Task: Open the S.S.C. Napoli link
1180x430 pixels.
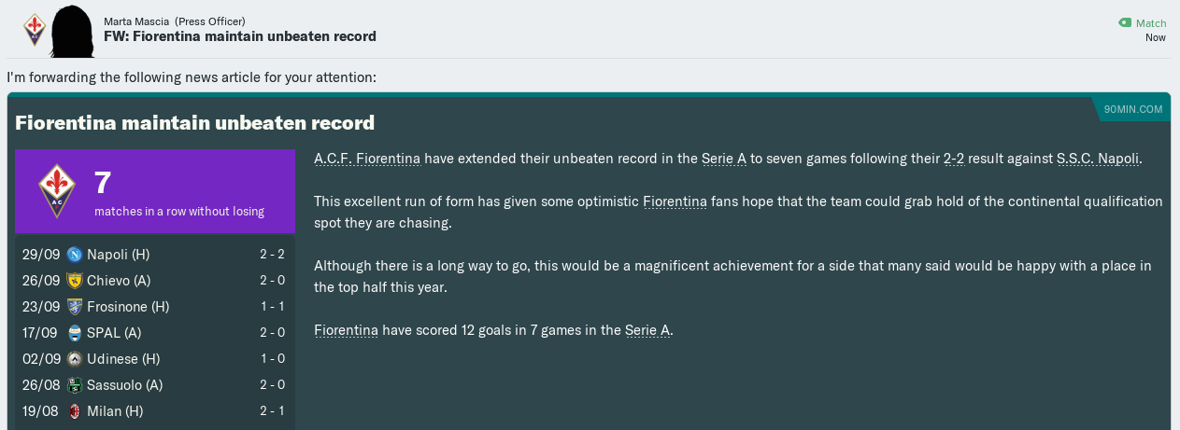Action: [1098, 159]
